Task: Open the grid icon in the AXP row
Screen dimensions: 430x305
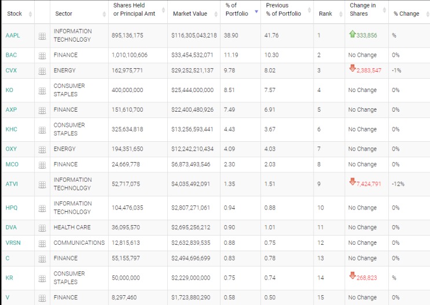Action: pos(42,111)
